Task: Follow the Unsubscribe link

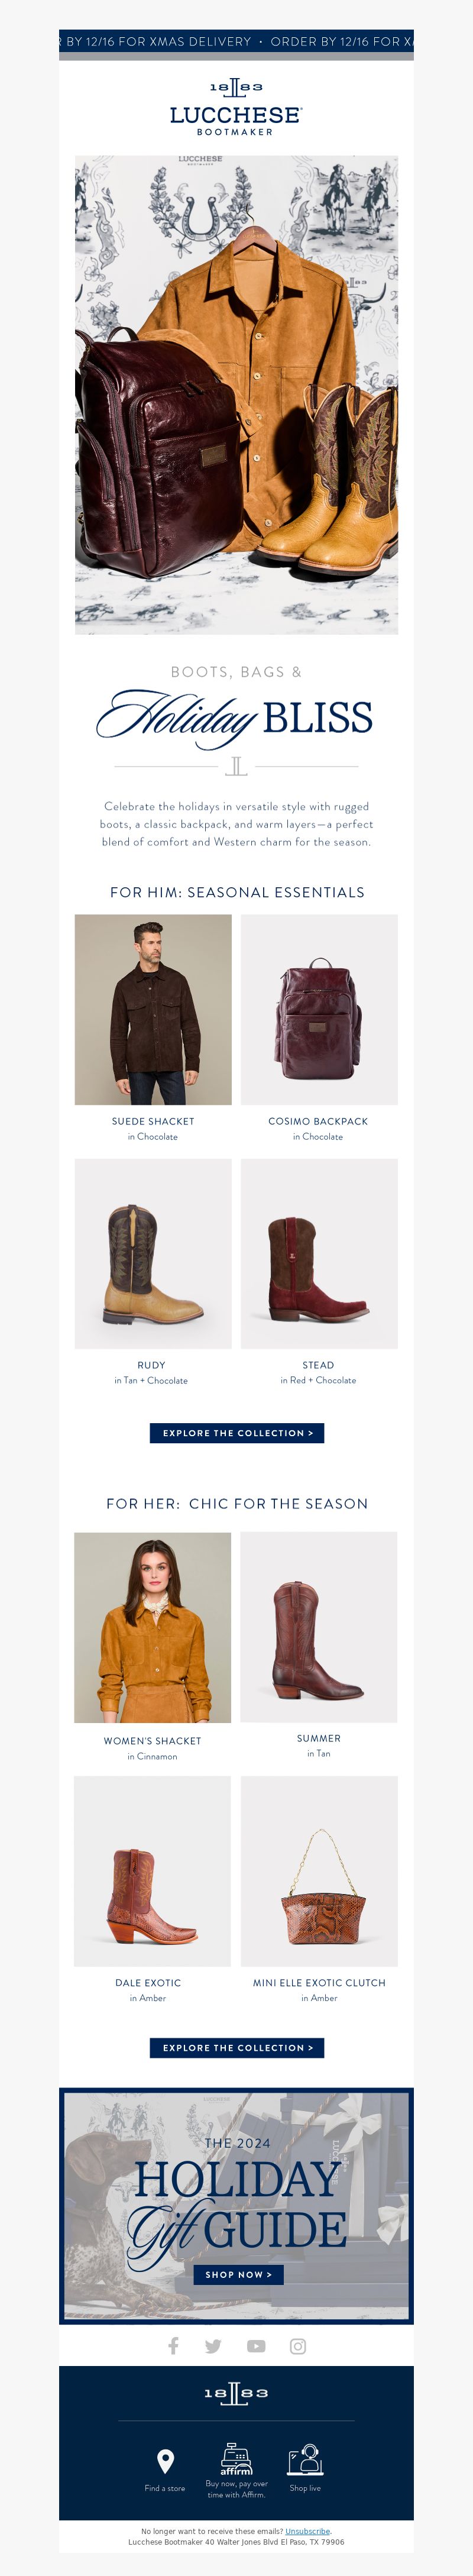Action: [x=307, y=2531]
